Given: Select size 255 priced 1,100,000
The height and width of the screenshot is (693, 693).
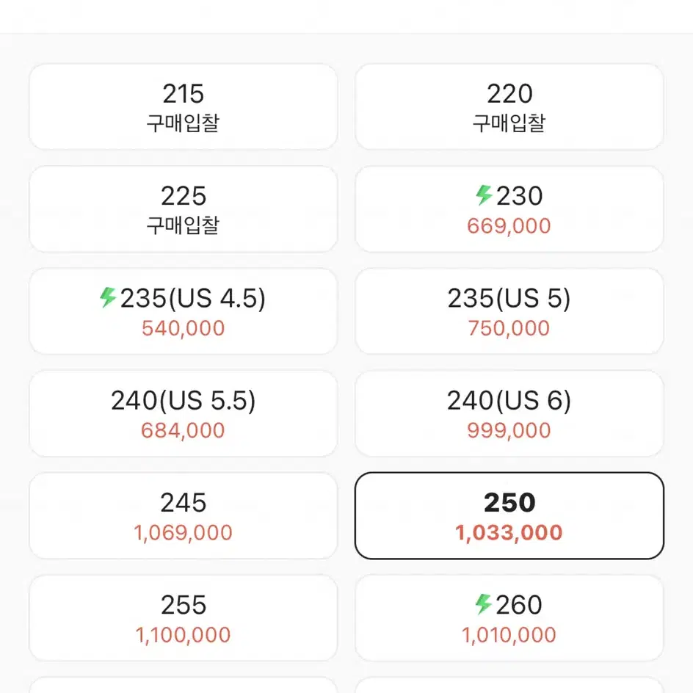Looking at the screenshot, I should pyautogui.click(x=183, y=618).
